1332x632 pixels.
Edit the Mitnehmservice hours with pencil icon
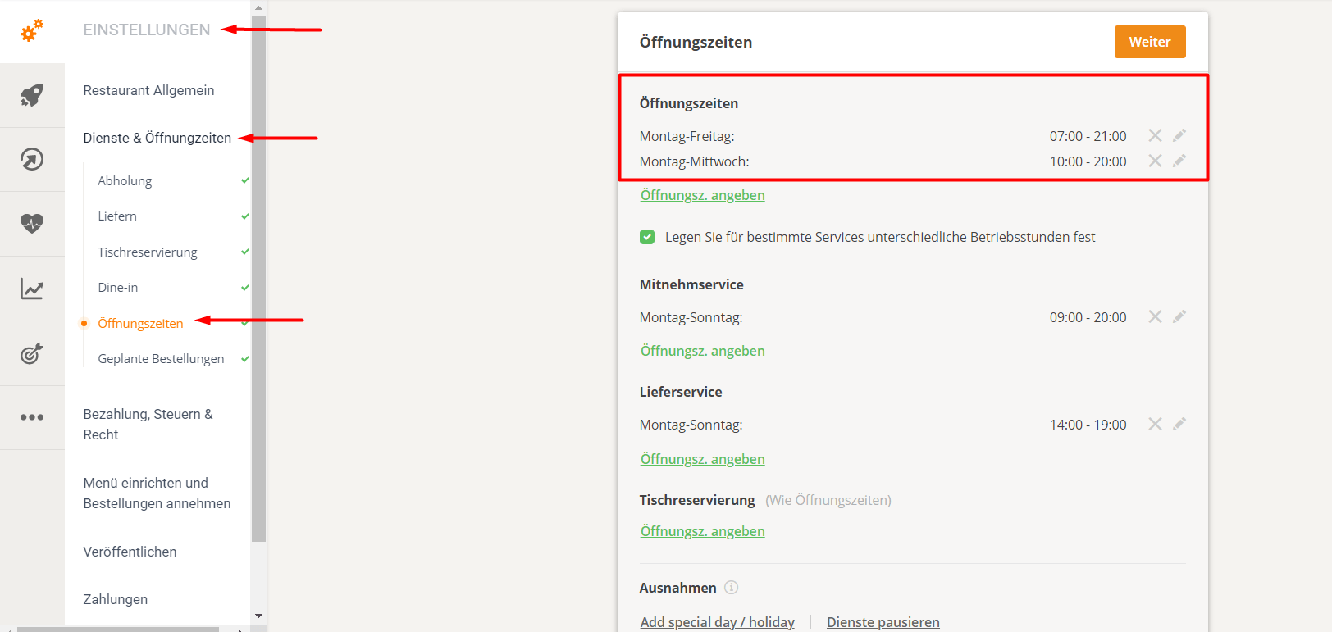pyautogui.click(x=1179, y=316)
